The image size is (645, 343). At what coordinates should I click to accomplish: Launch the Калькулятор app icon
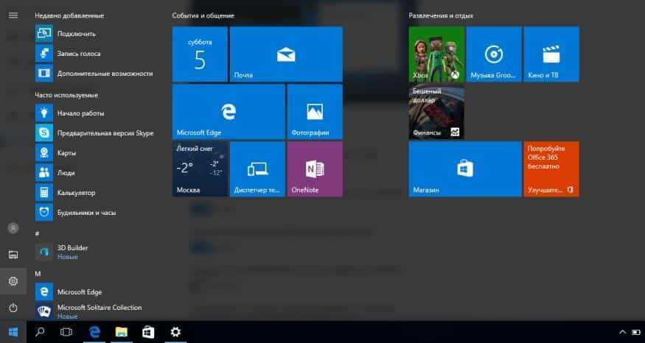coord(44,192)
